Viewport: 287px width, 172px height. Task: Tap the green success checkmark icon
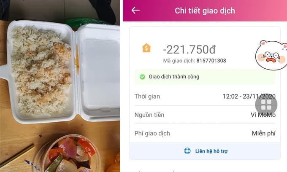click(142, 77)
